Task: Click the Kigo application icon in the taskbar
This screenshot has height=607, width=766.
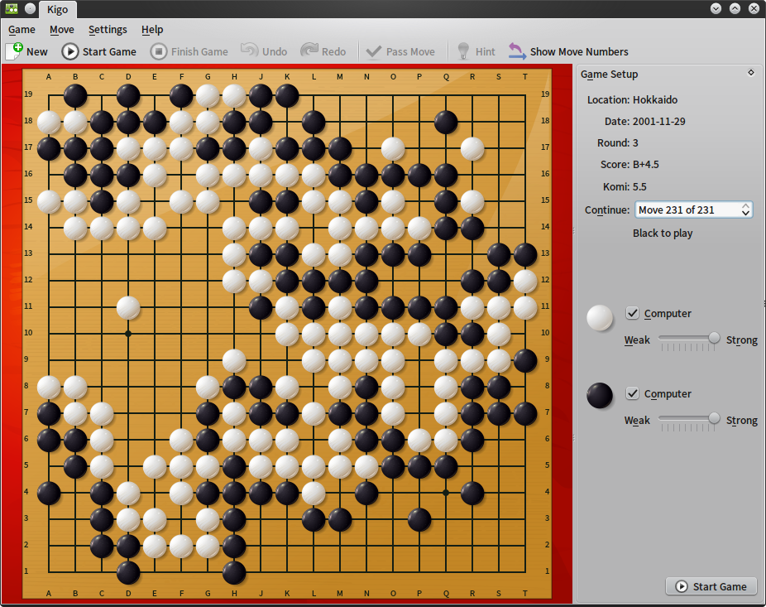Action: (x=12, y=9)
